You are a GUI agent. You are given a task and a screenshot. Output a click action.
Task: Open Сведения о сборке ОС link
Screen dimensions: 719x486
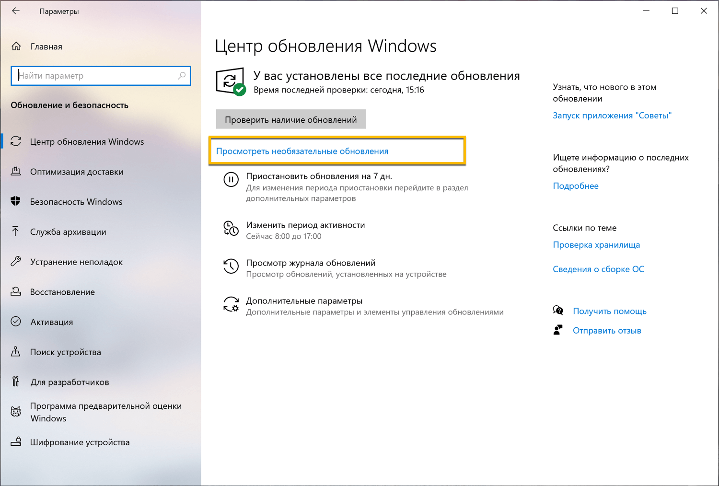click(598, 269)
